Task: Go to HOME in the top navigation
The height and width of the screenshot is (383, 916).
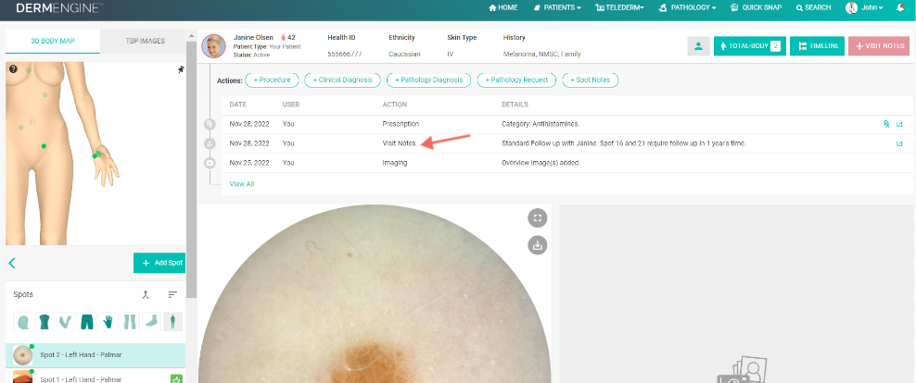Action: pos(503,7)
